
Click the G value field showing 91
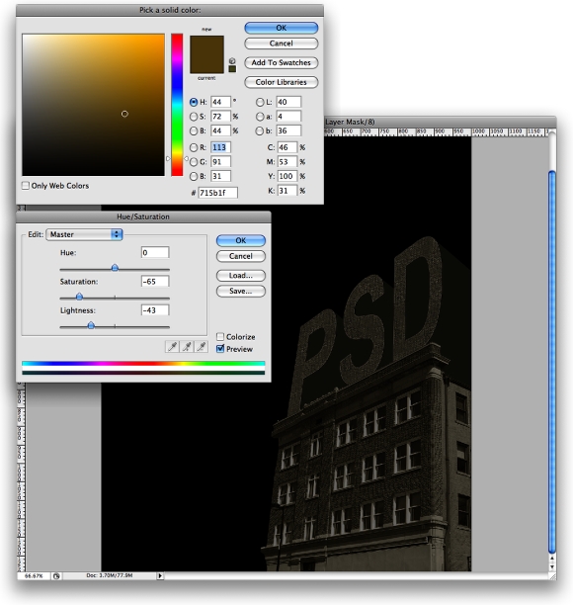pos(220,162)
